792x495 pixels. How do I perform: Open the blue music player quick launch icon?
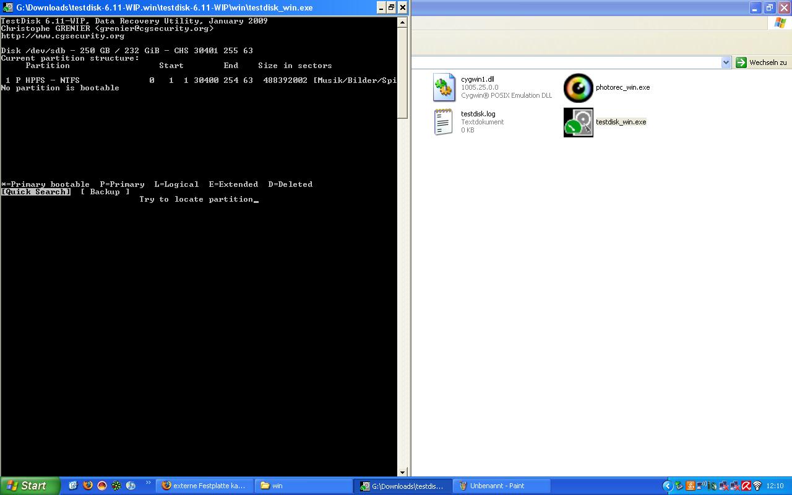point(131,486)
